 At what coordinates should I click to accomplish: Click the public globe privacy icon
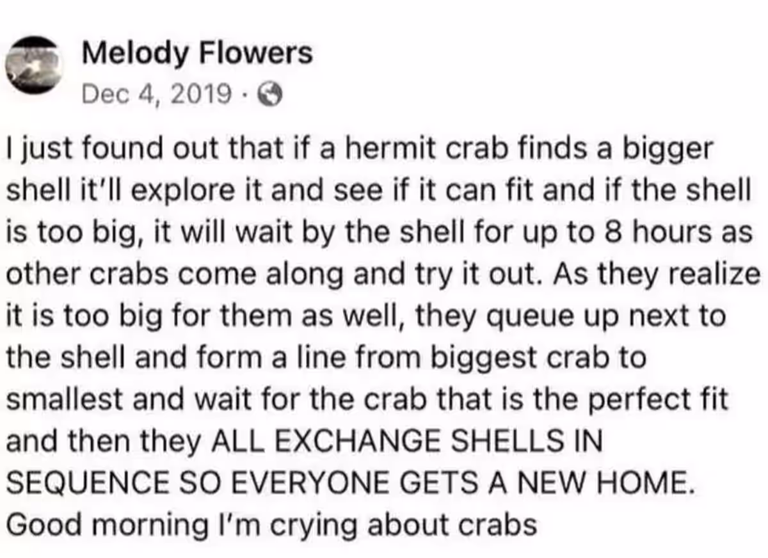coord(269,95)
